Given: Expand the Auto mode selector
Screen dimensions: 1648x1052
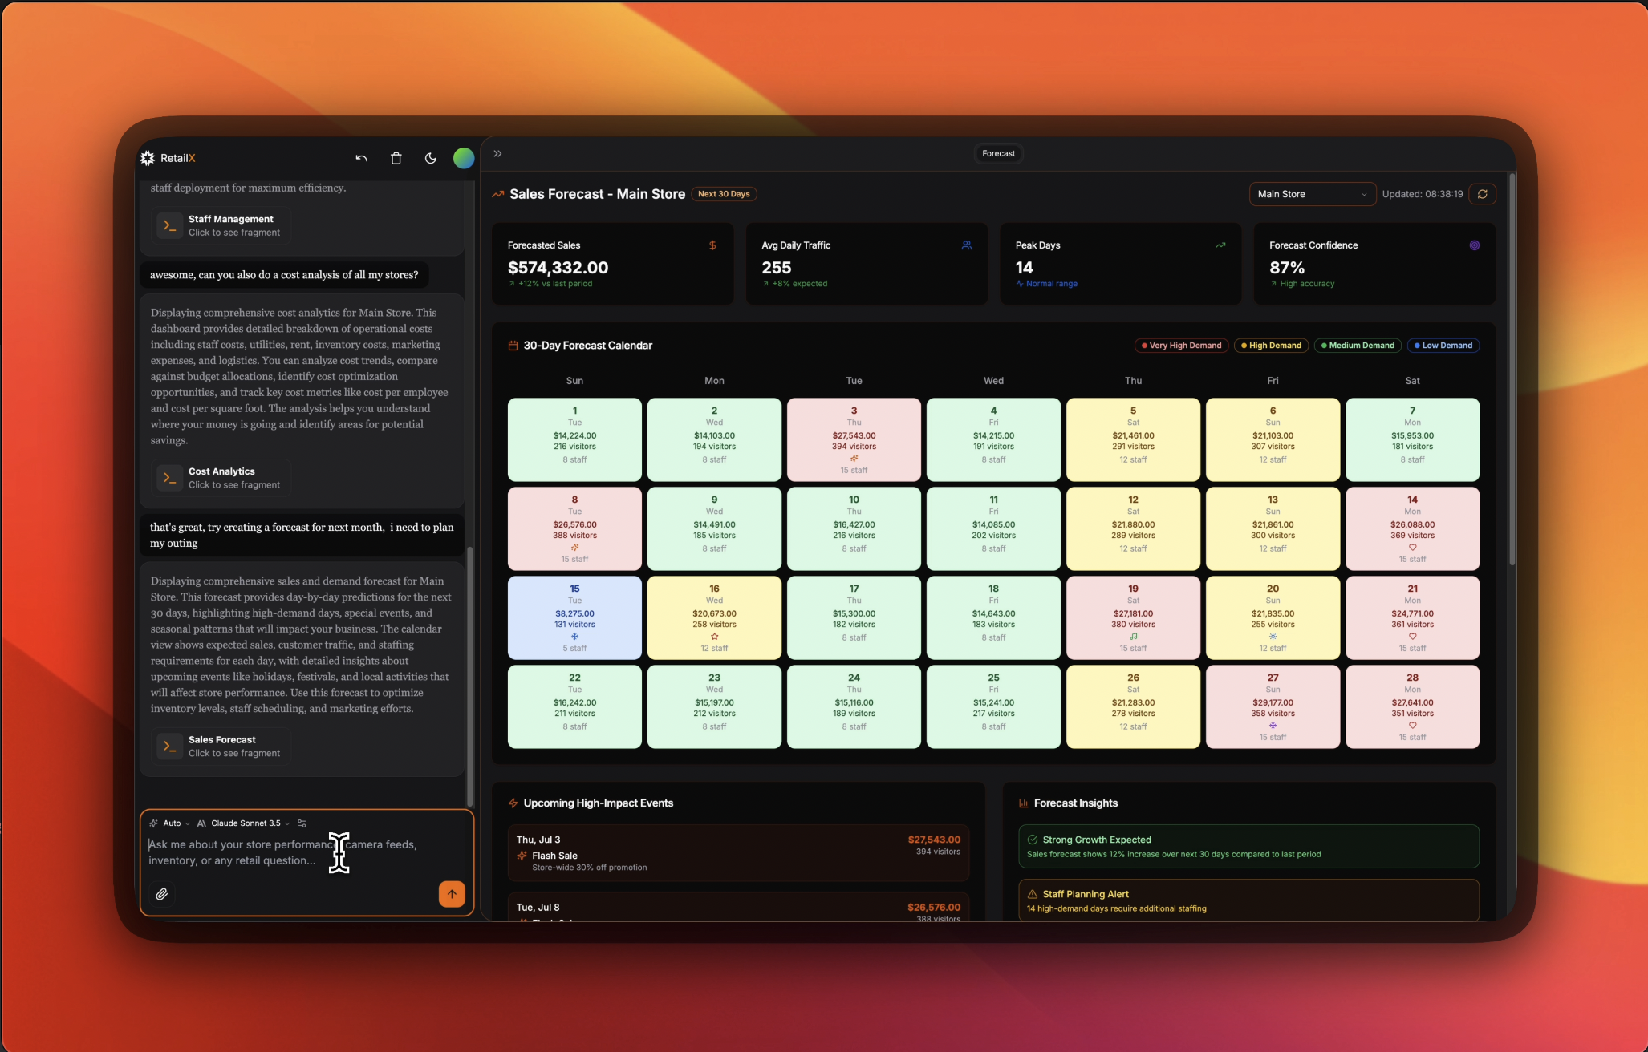Looking at the screenshot, I should pos(170,823).
